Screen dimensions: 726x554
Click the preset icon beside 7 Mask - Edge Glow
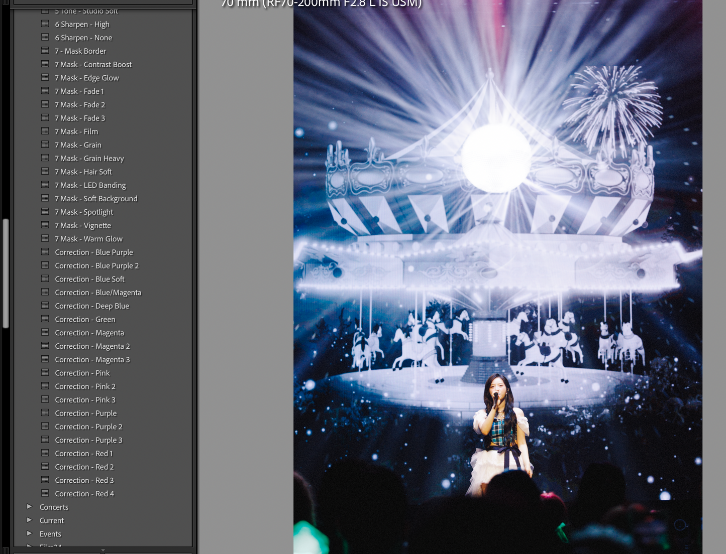(45, 78)
